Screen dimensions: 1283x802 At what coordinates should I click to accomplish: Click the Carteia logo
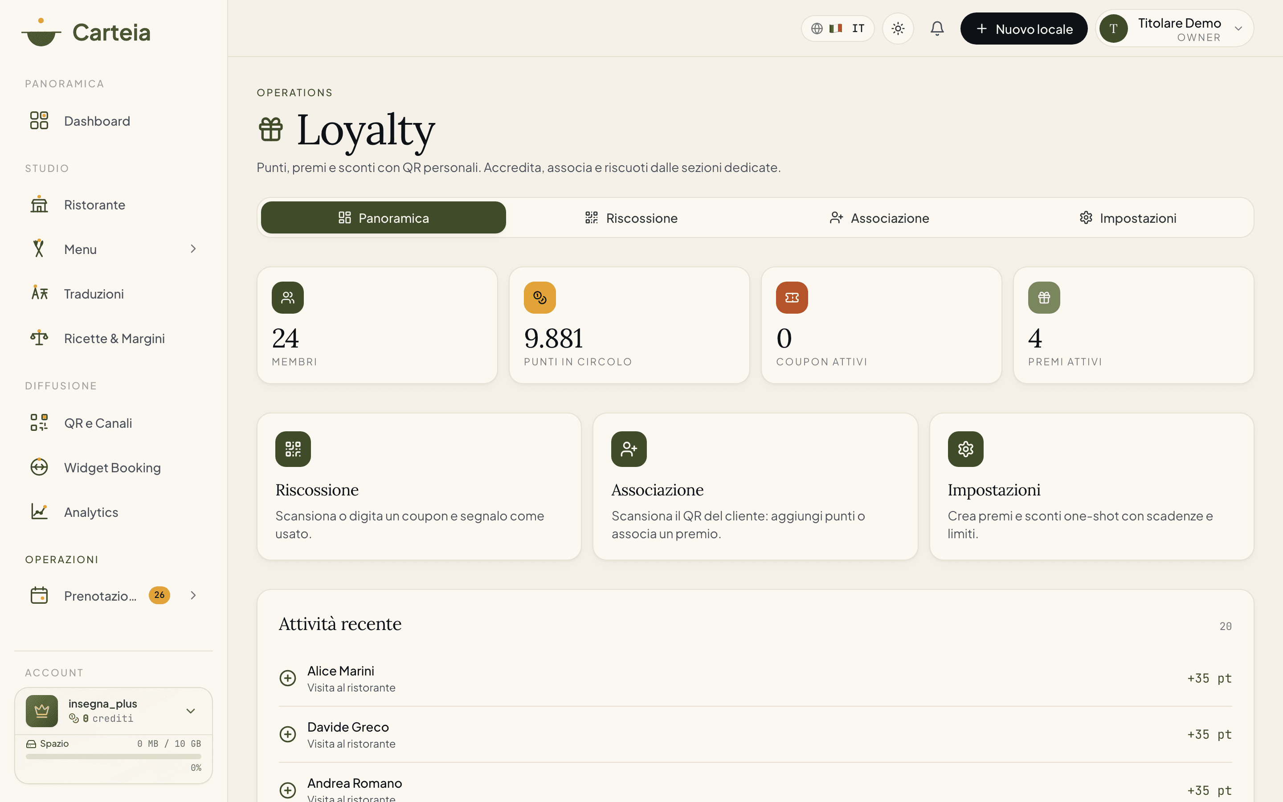tap(86, 32)
